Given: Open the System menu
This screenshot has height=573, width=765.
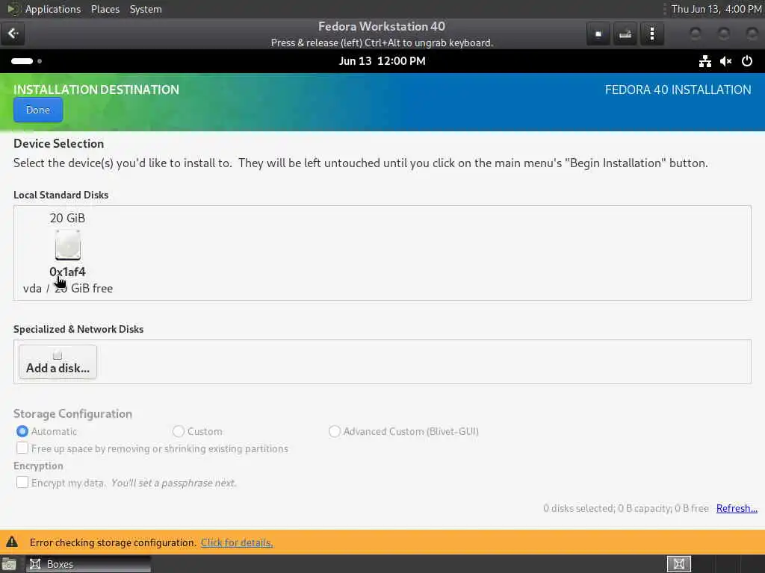Looking at the screenshot, I should 146,9.
